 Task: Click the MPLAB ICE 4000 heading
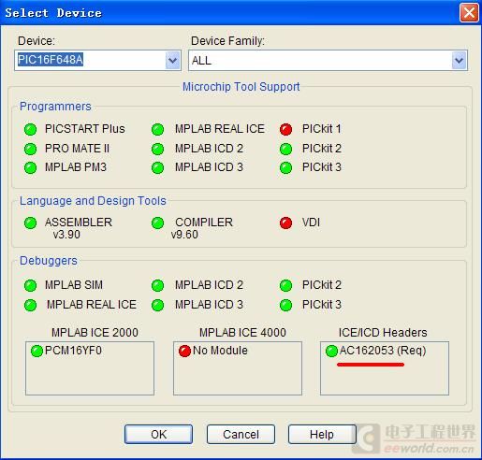coord(242,333)
